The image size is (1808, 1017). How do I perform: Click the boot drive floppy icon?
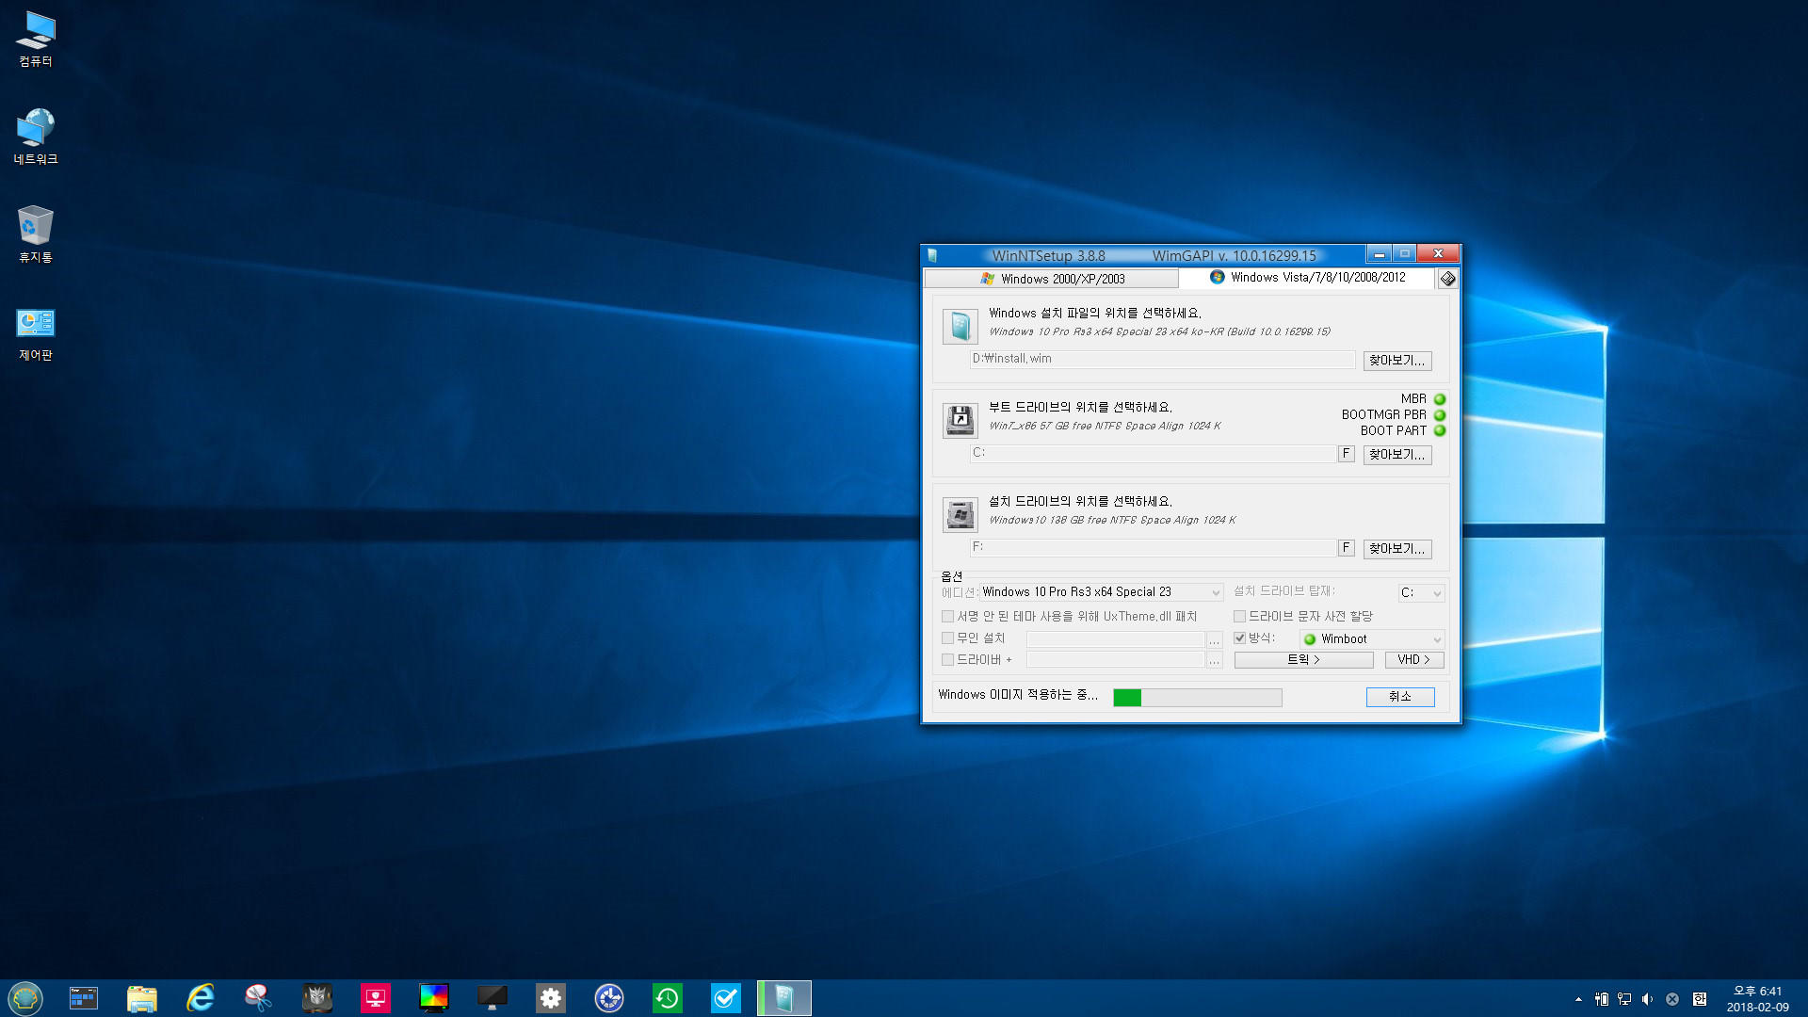click(x=960, y=420)
